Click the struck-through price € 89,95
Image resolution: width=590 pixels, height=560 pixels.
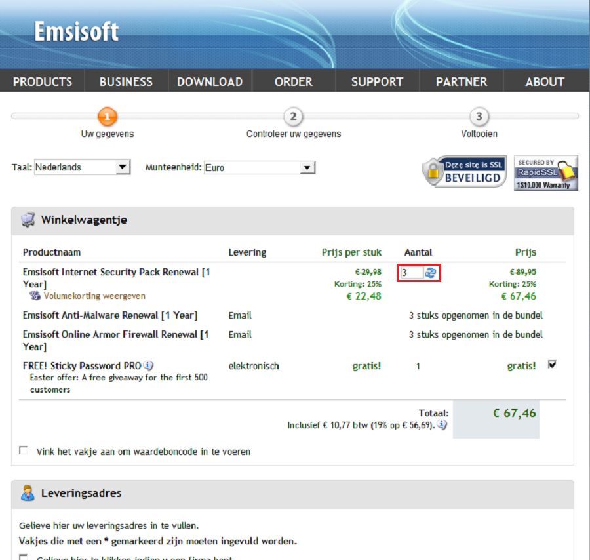(523, 271)
